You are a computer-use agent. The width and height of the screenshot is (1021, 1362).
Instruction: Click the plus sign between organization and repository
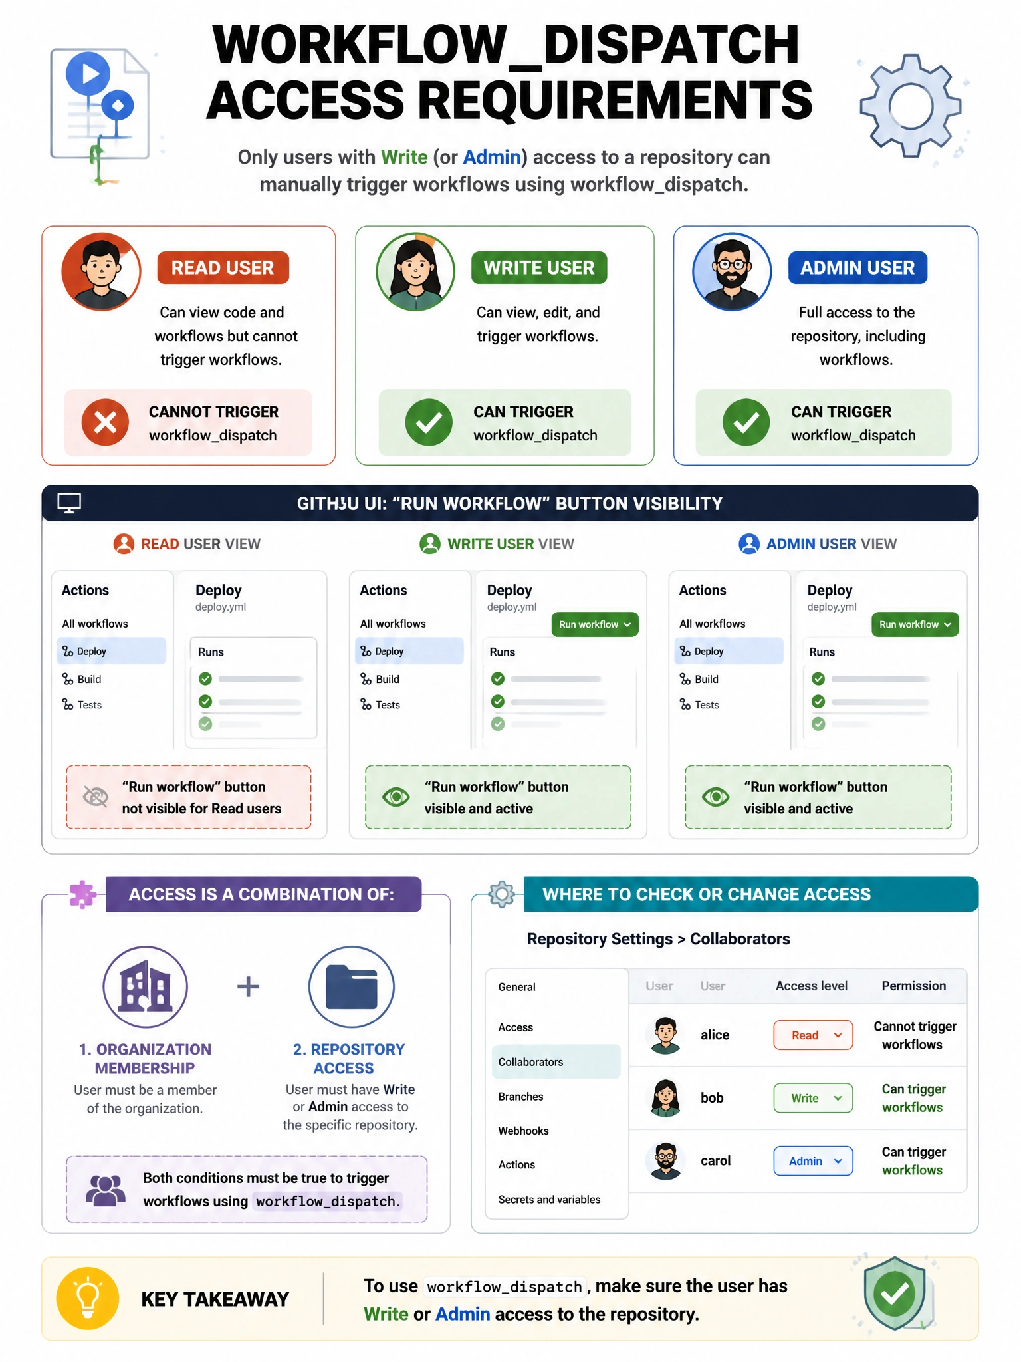[x=248, y=986]
